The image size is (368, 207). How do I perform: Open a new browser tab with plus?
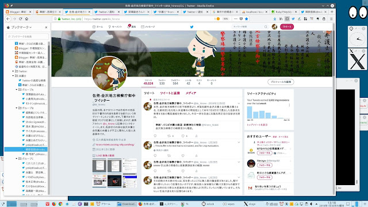332,11
